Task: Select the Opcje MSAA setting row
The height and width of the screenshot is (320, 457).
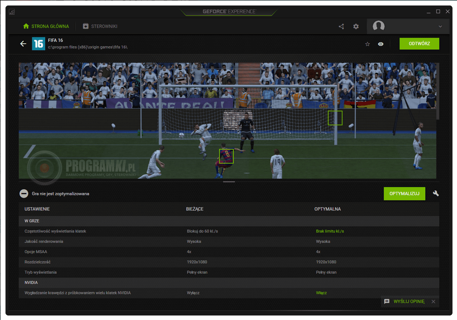Action: (229, 251)
